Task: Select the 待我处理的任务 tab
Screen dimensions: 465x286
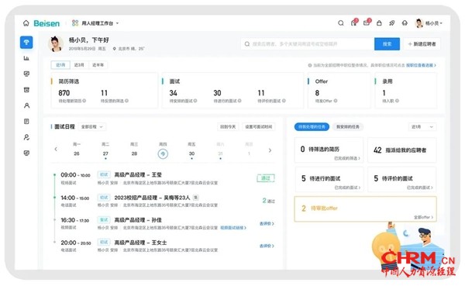Action: point(312,126)
